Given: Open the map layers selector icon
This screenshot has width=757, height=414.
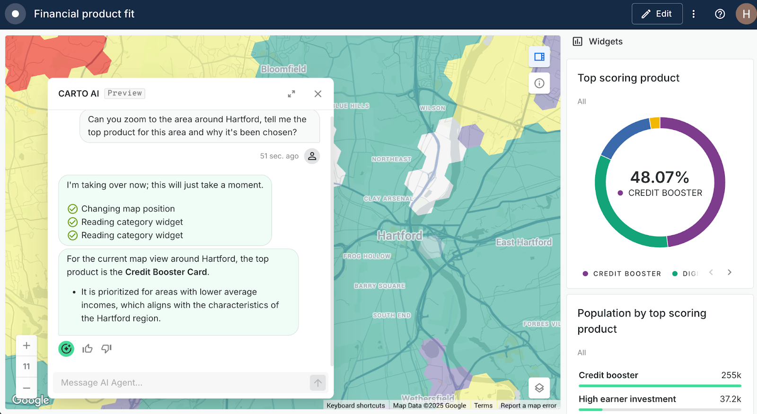Looking at the screenshot, I should (539, 388).
